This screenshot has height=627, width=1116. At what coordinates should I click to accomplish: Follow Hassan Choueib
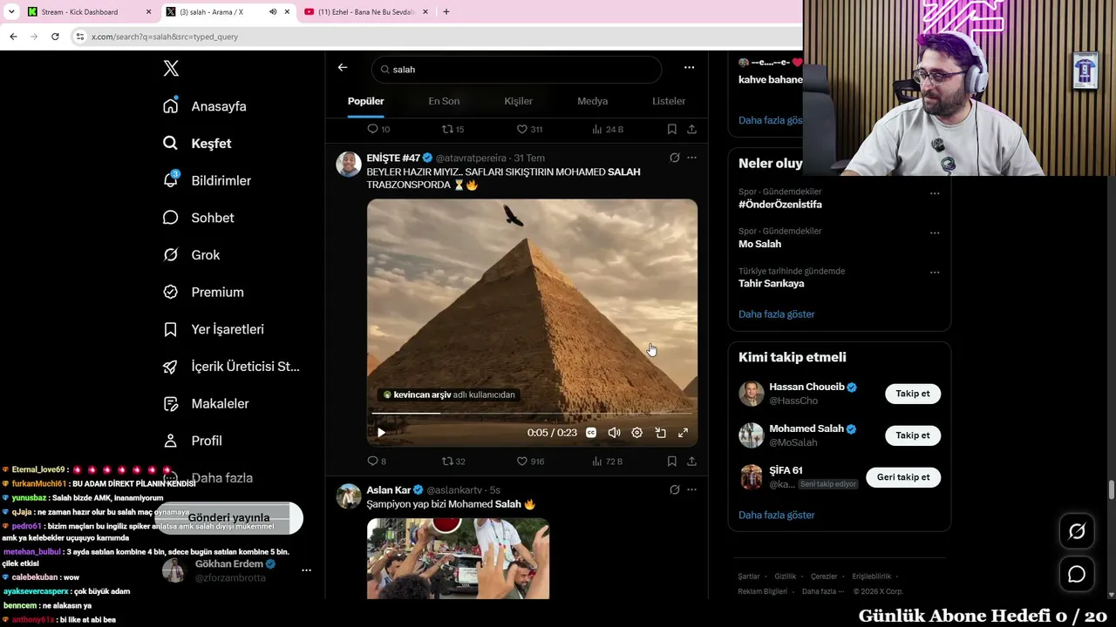913,394
